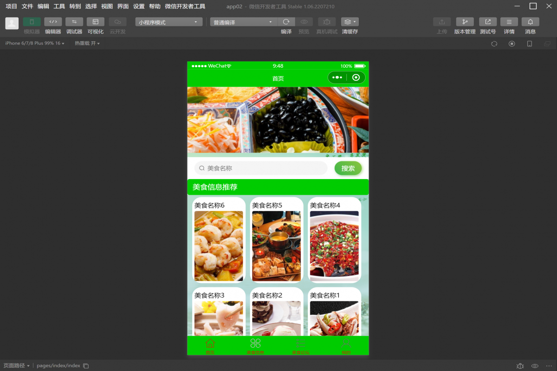Toggle the 模拟器 simulator panel button
This screenshot has width=557, height=371.
coord(32,22)
